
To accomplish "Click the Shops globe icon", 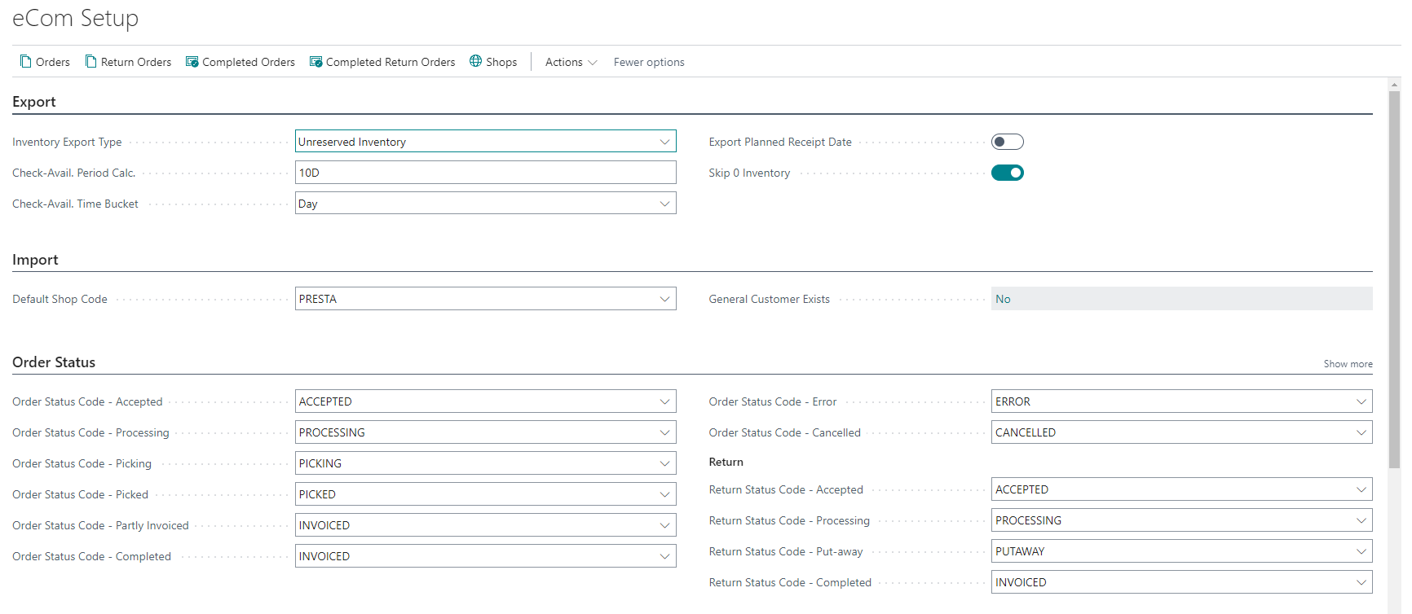I will [476, 61].
